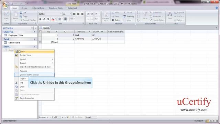The width and height of the screenshot is (220, 124).
Task: Click Format Painter
Action: coord(28,20)
